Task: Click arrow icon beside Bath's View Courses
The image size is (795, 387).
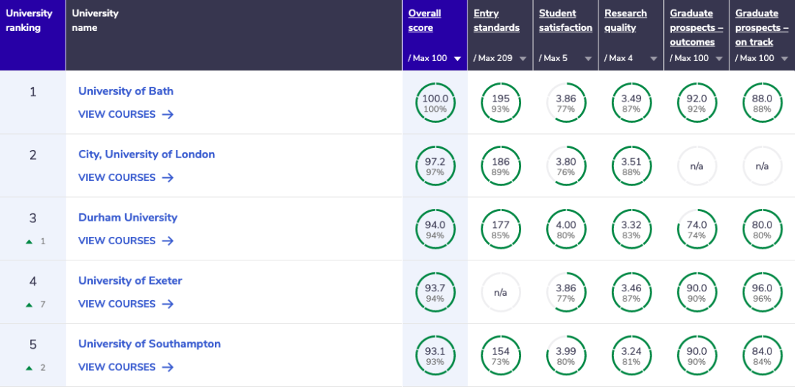Action: pyautogui.click(x=168, y=115)
